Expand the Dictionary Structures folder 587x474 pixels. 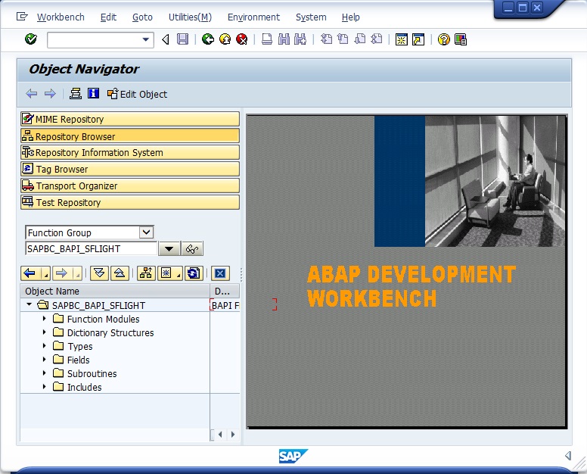point(44,332)
